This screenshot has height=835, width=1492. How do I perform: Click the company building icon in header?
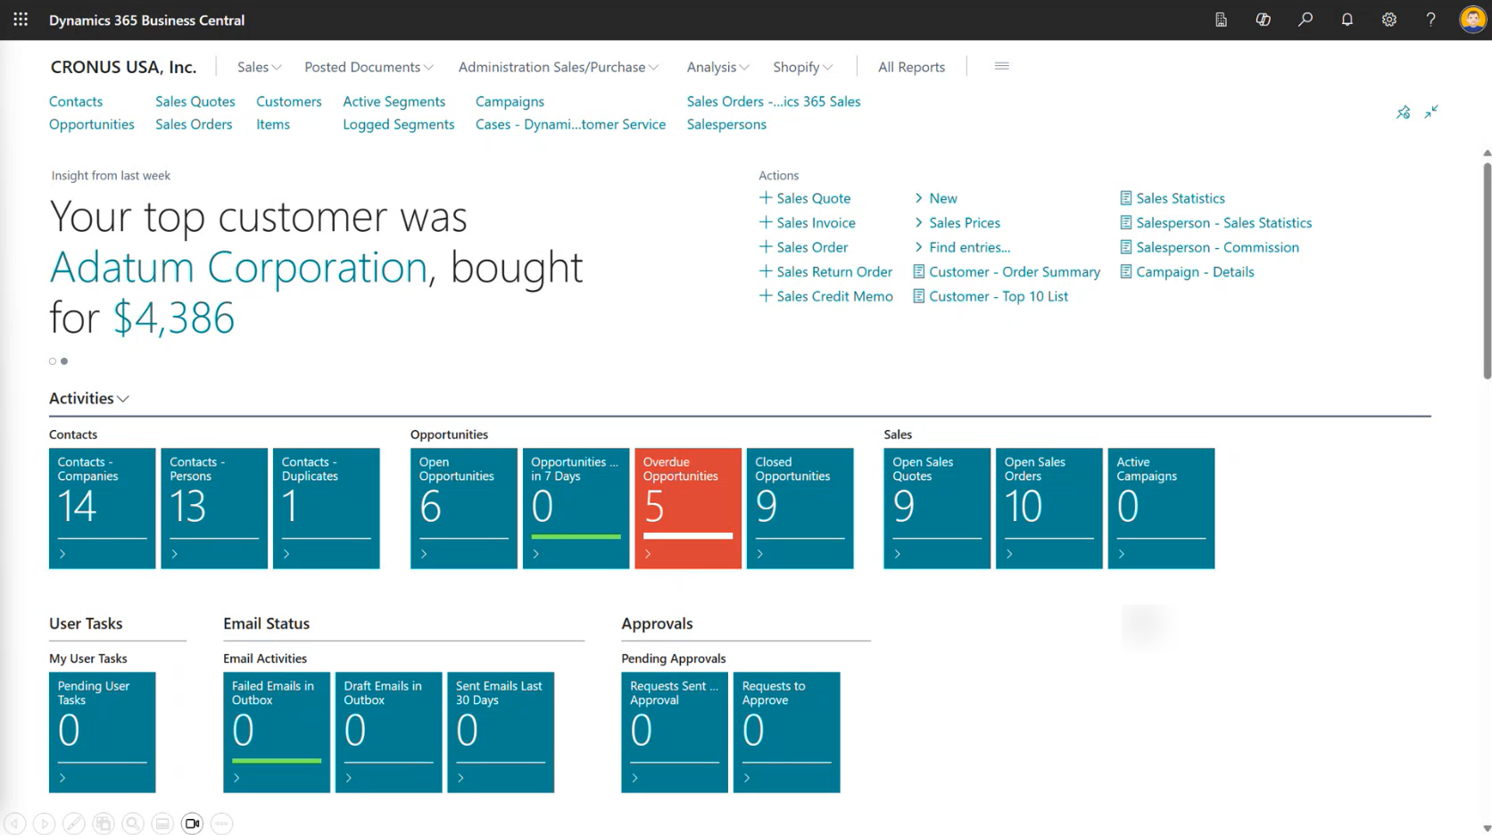pyautogui.click(x=1221, y=20)
